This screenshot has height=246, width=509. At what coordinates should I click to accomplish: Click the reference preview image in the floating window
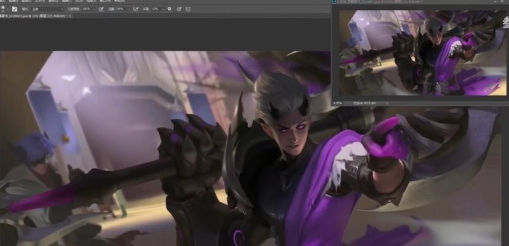(x=423, y=53)
